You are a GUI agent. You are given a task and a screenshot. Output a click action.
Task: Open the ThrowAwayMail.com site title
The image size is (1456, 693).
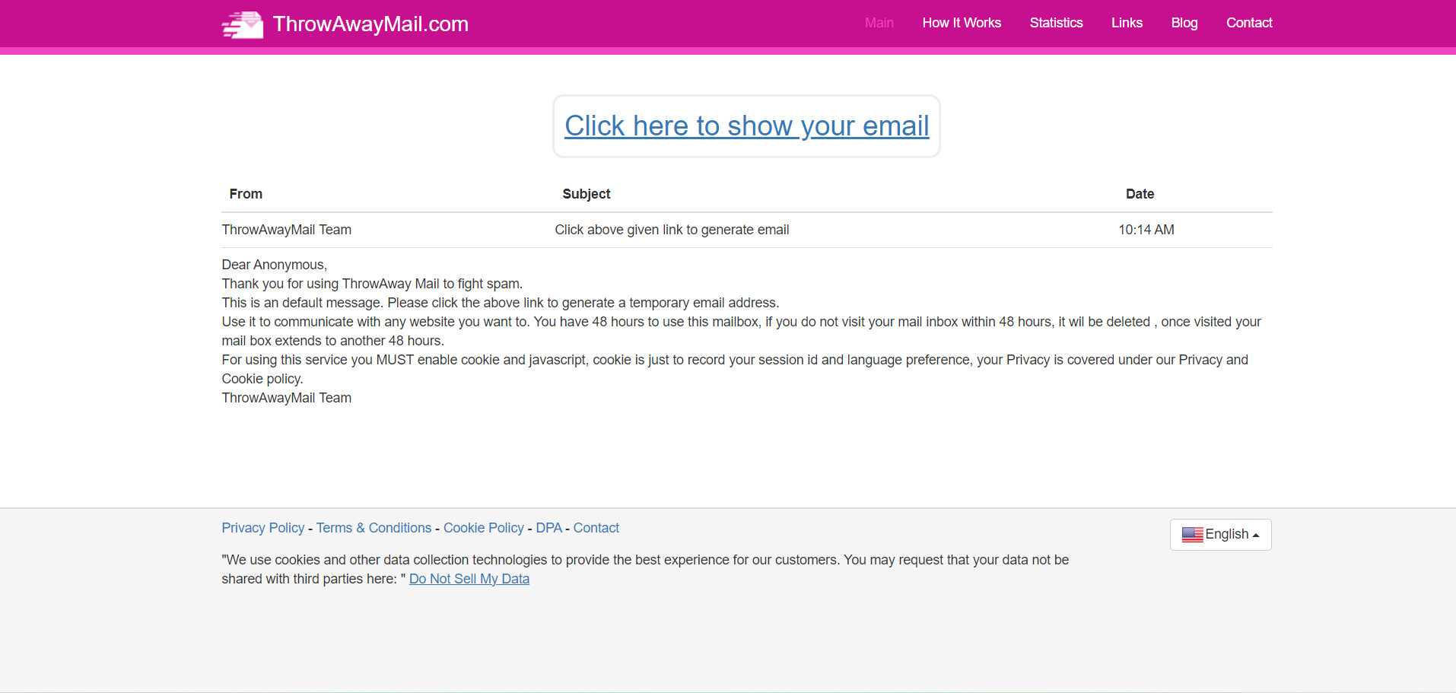[x=370, y=24]
